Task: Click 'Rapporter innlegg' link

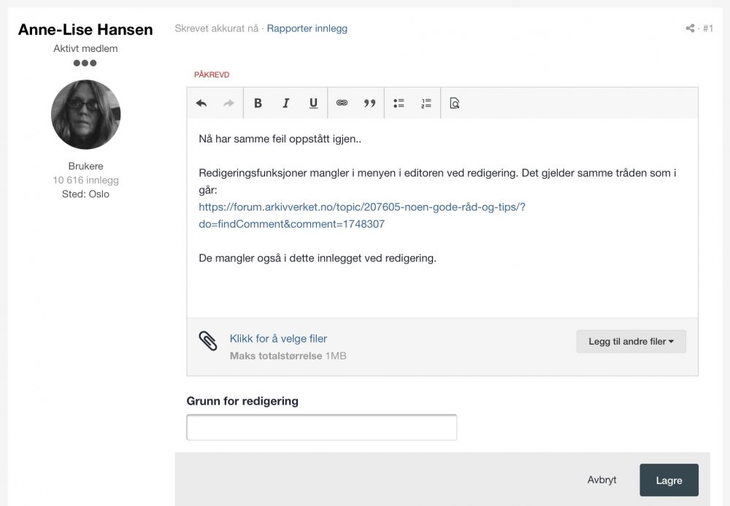Action: [x=307, y=28]
